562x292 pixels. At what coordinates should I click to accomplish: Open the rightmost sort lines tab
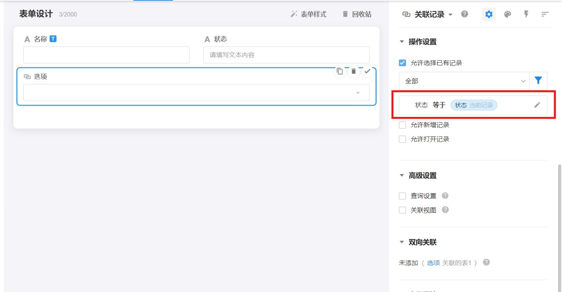545,15
